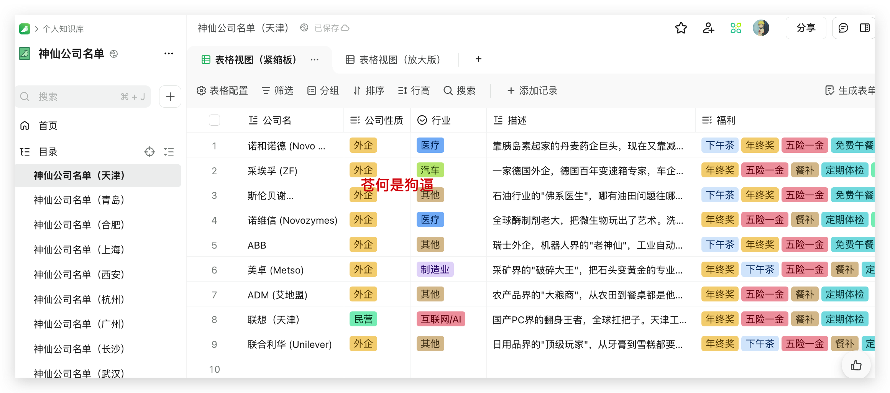This screenshot has width=890, height=393.
Task: Open the 分组 grouping option
Action: click(x=323, y=90)
